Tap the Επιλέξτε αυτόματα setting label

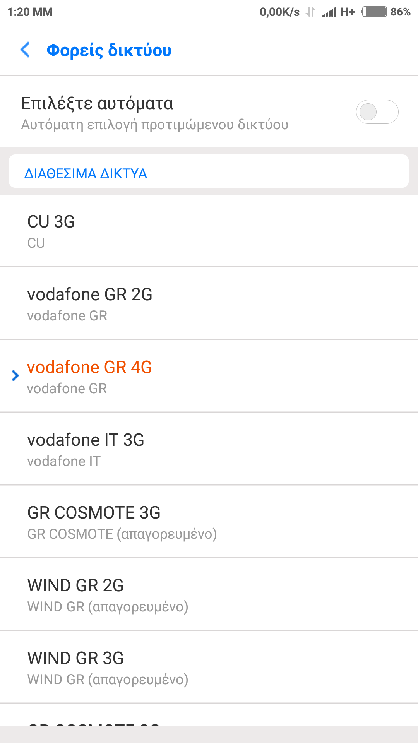(97, 103)
